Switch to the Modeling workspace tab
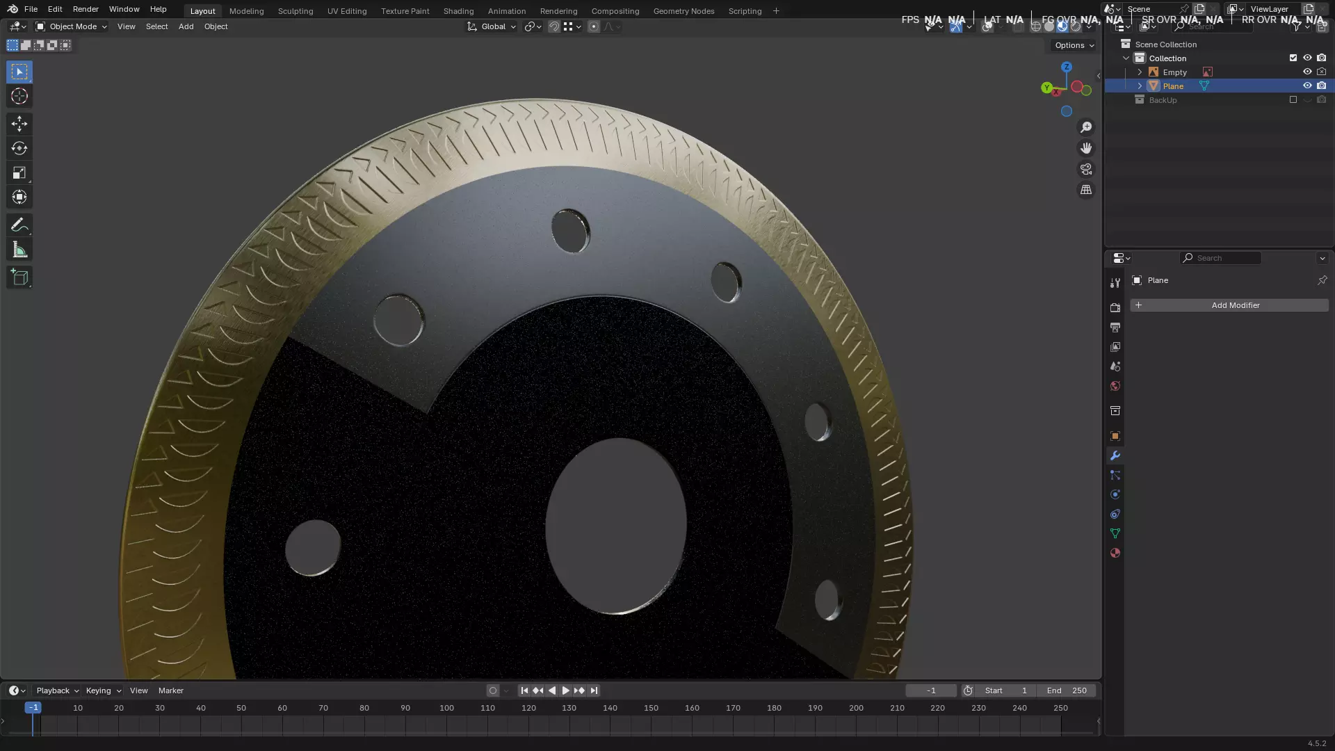This screenshot has height=751, width=1335. (x=246, y=11)
